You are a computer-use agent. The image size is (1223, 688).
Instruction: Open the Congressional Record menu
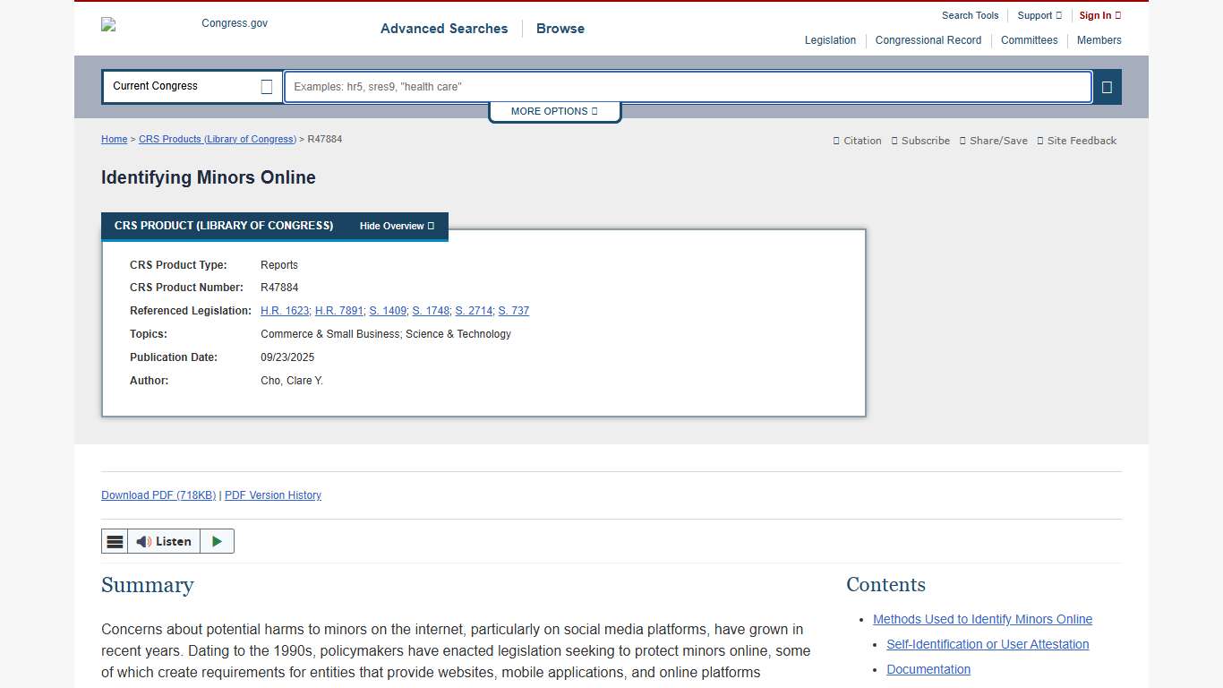pyautogui.click(x=928, y=40)
